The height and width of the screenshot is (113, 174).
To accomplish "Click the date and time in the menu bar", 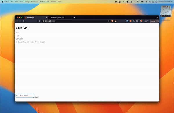I will click(165, 2).
